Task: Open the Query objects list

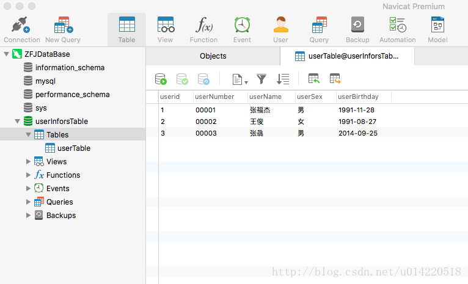Action: [x=319, y=30]
